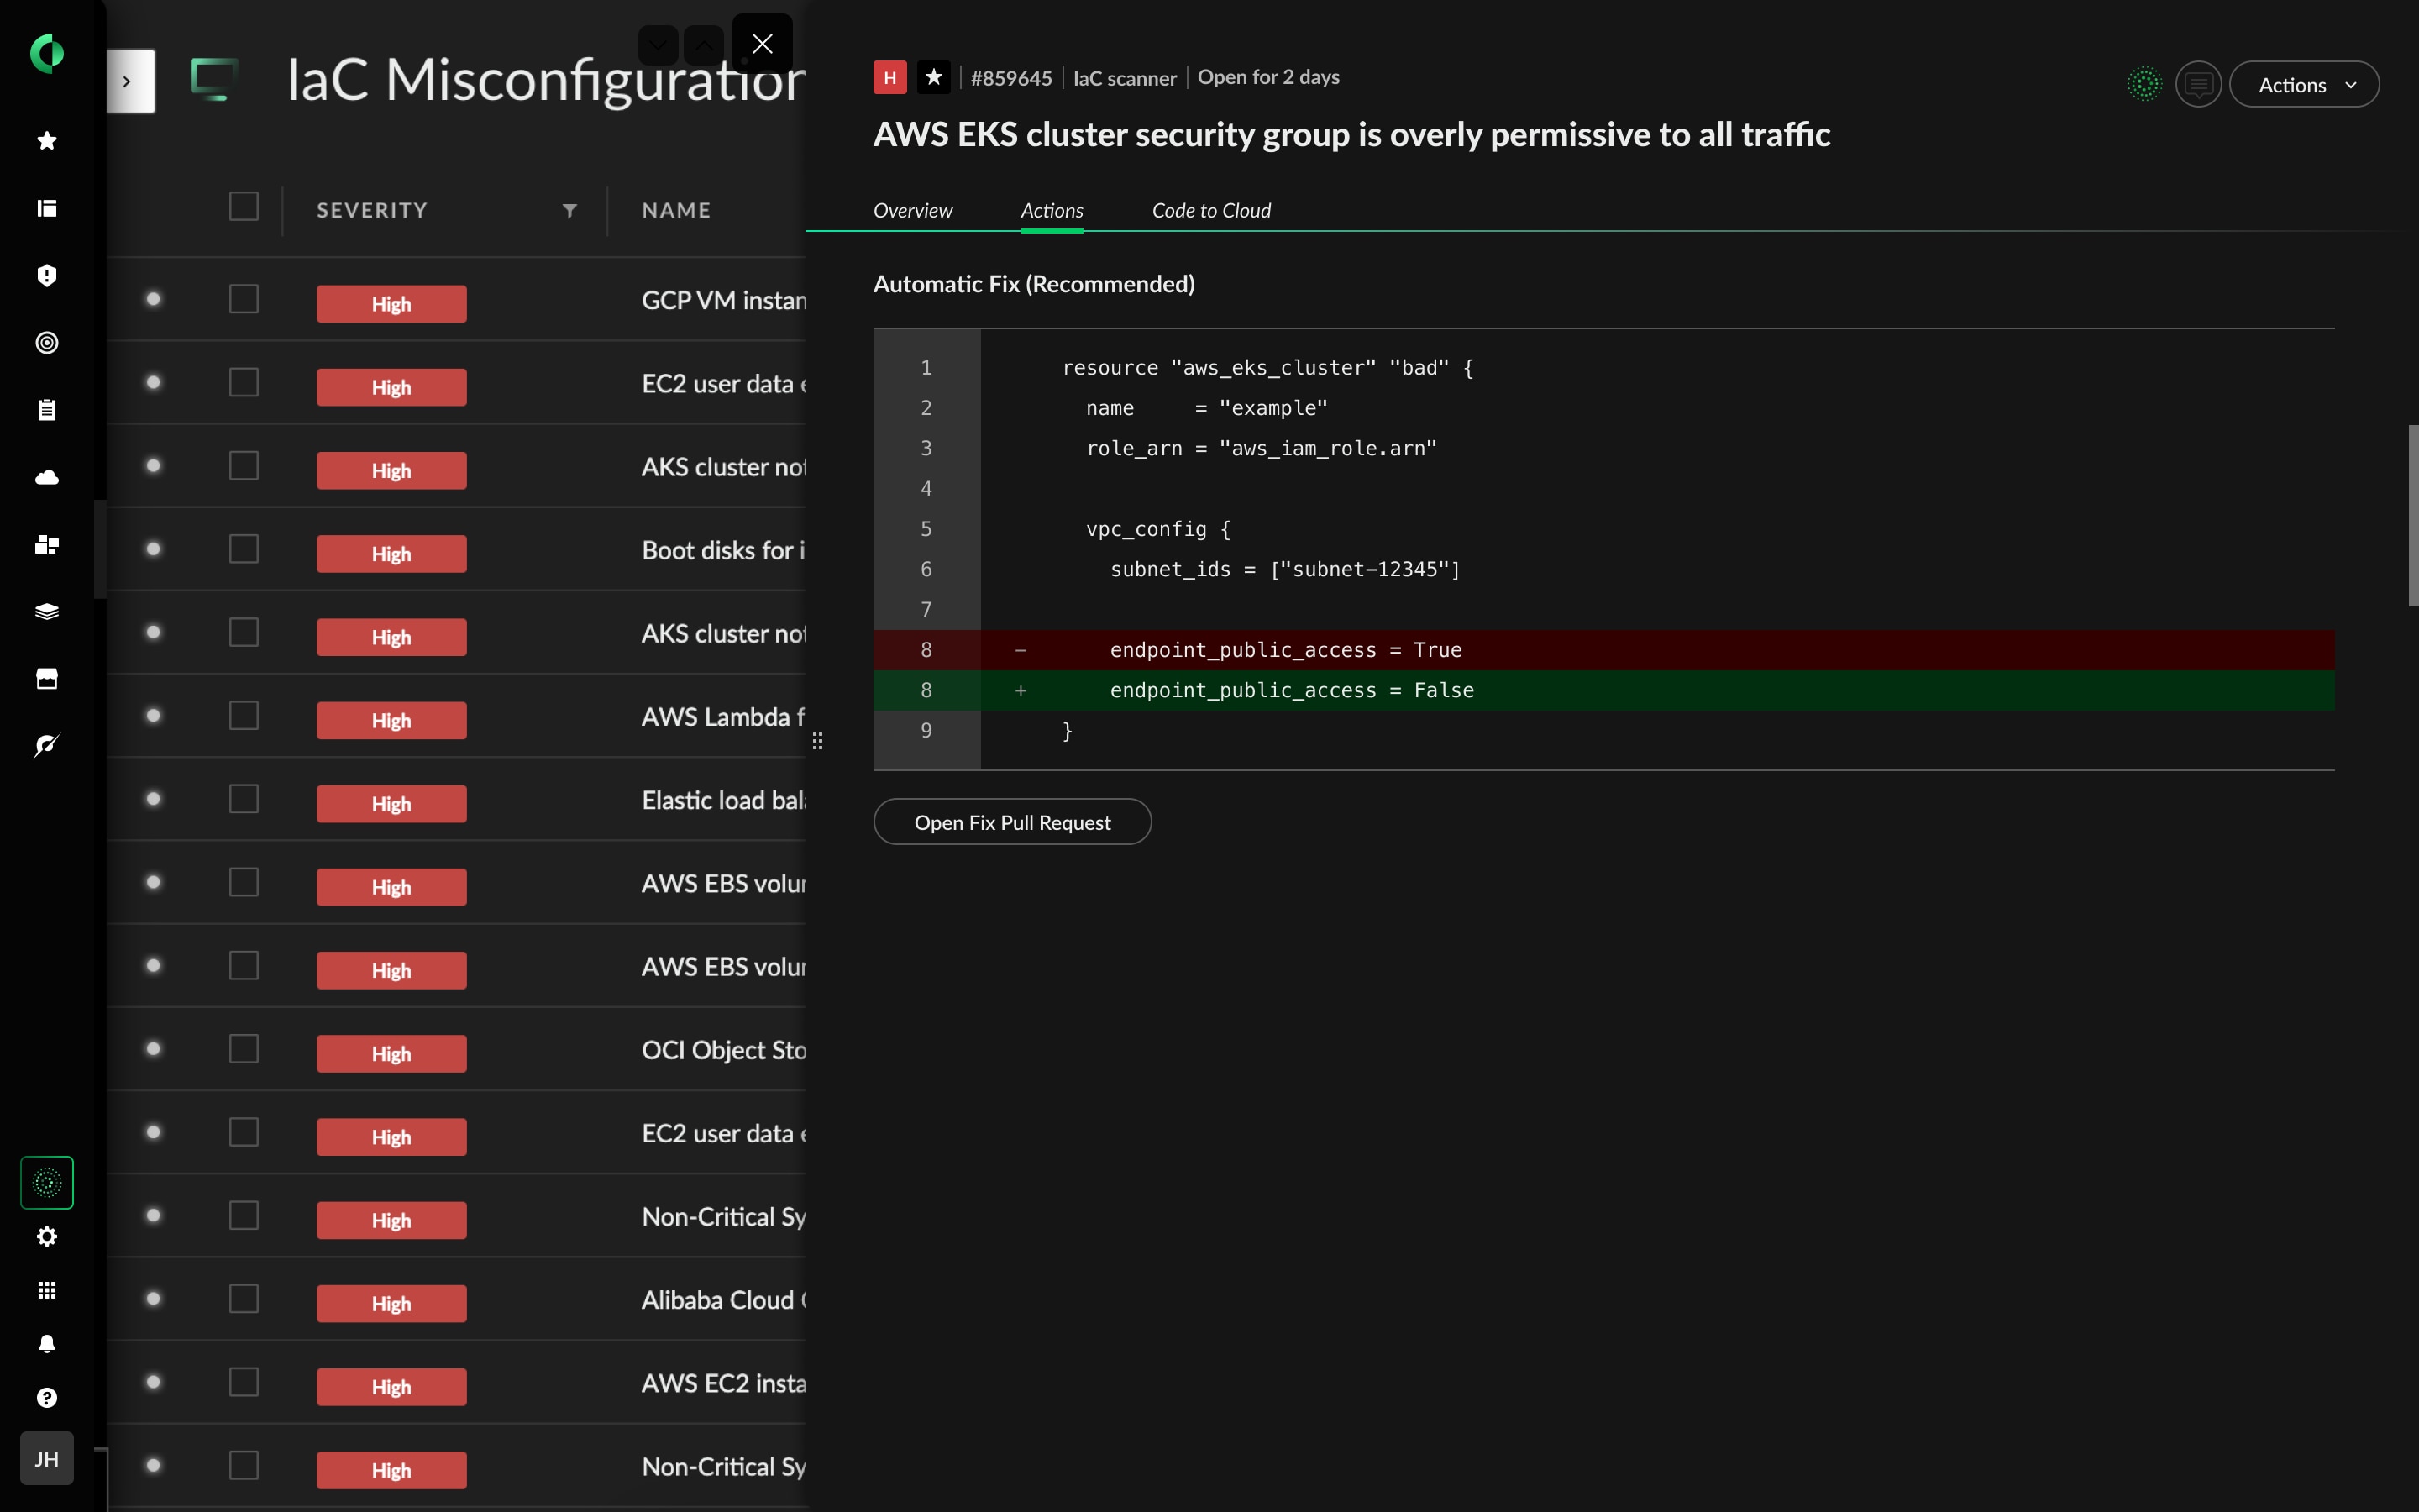Click the Help question mark icon
The image size is (2419, 1512).
click(46, 1397)
